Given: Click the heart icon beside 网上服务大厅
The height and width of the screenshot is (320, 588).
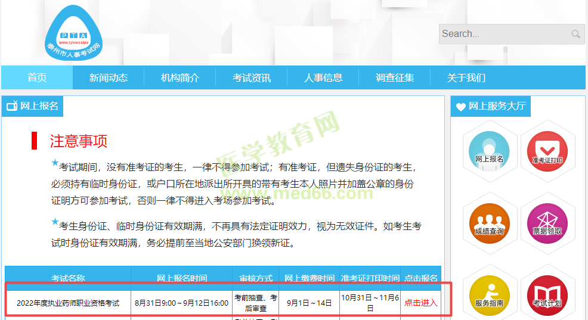Looking at the screenshot, I should coord(460,107).
